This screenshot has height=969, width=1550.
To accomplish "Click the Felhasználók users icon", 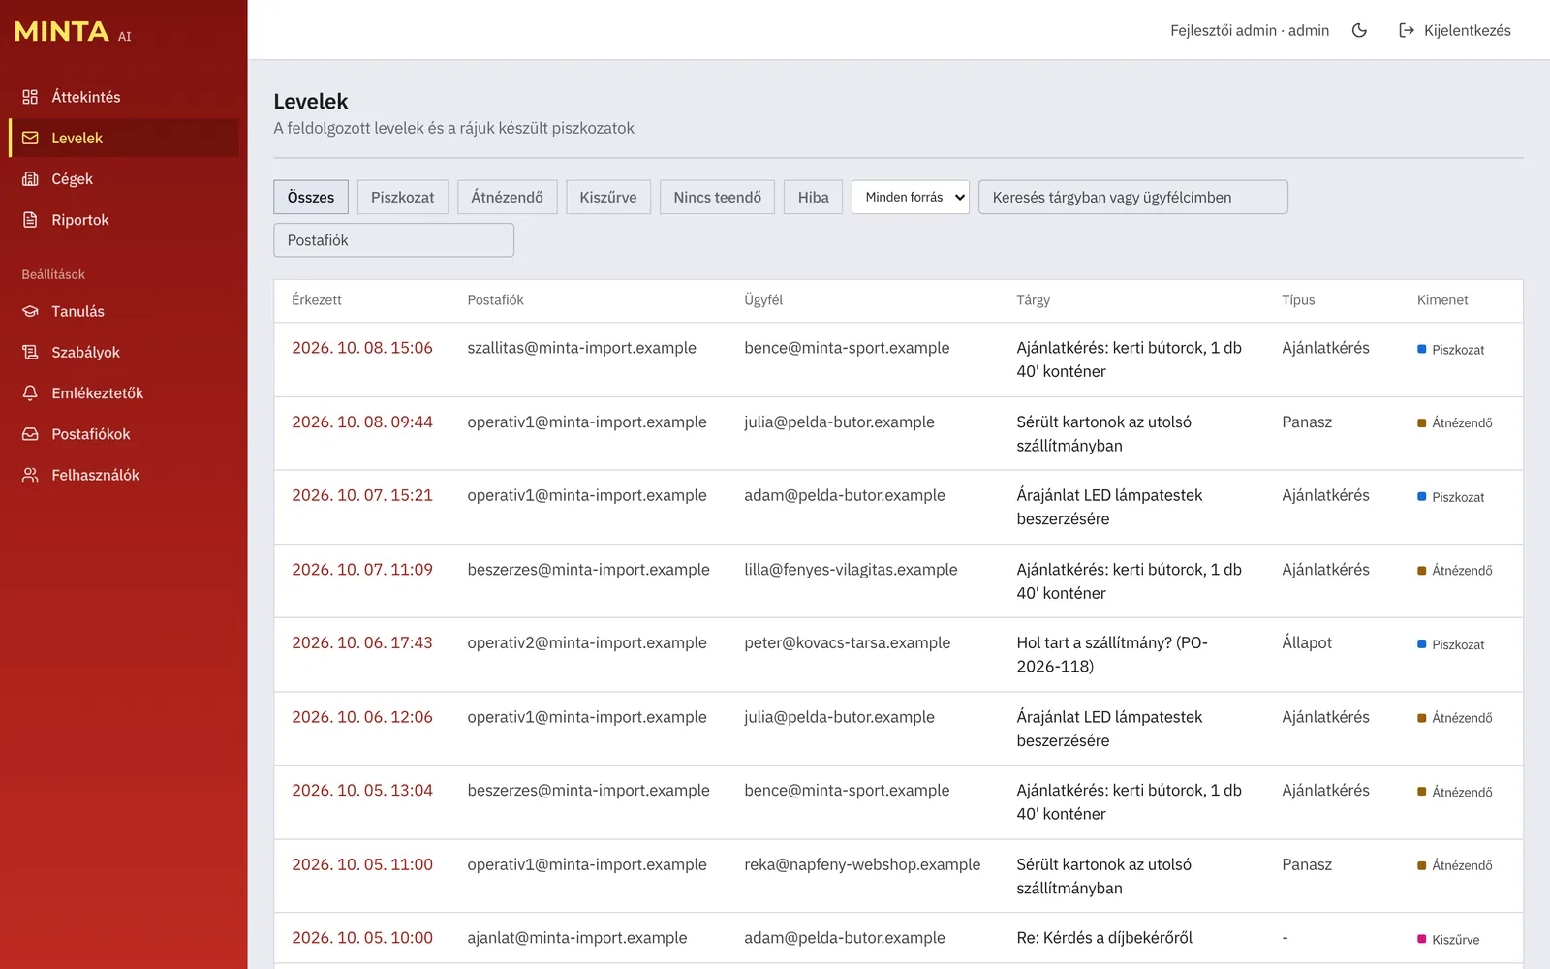I will pos(30,475).
